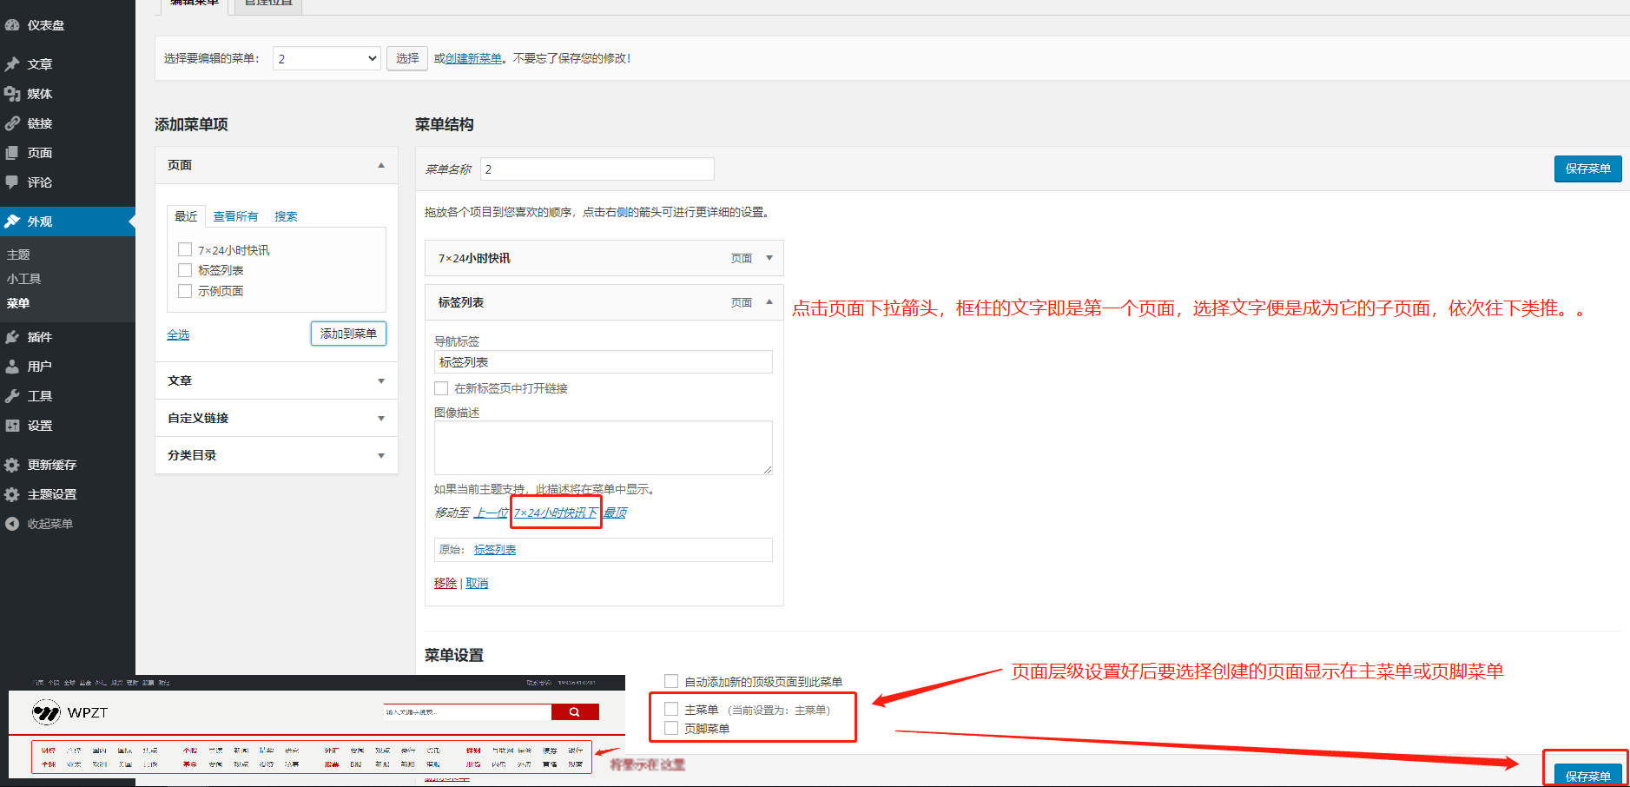1630x787 pixels.
Task: Click the red search button in the preview
Action: [575, 712]
